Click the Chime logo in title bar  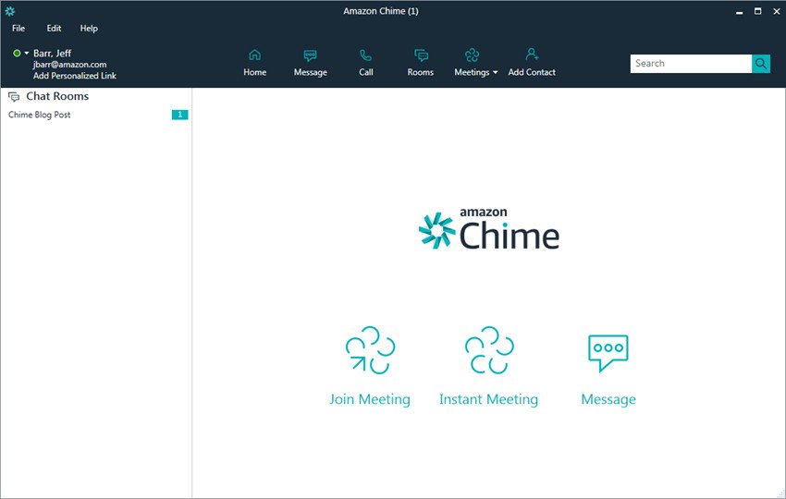(9, 11)
